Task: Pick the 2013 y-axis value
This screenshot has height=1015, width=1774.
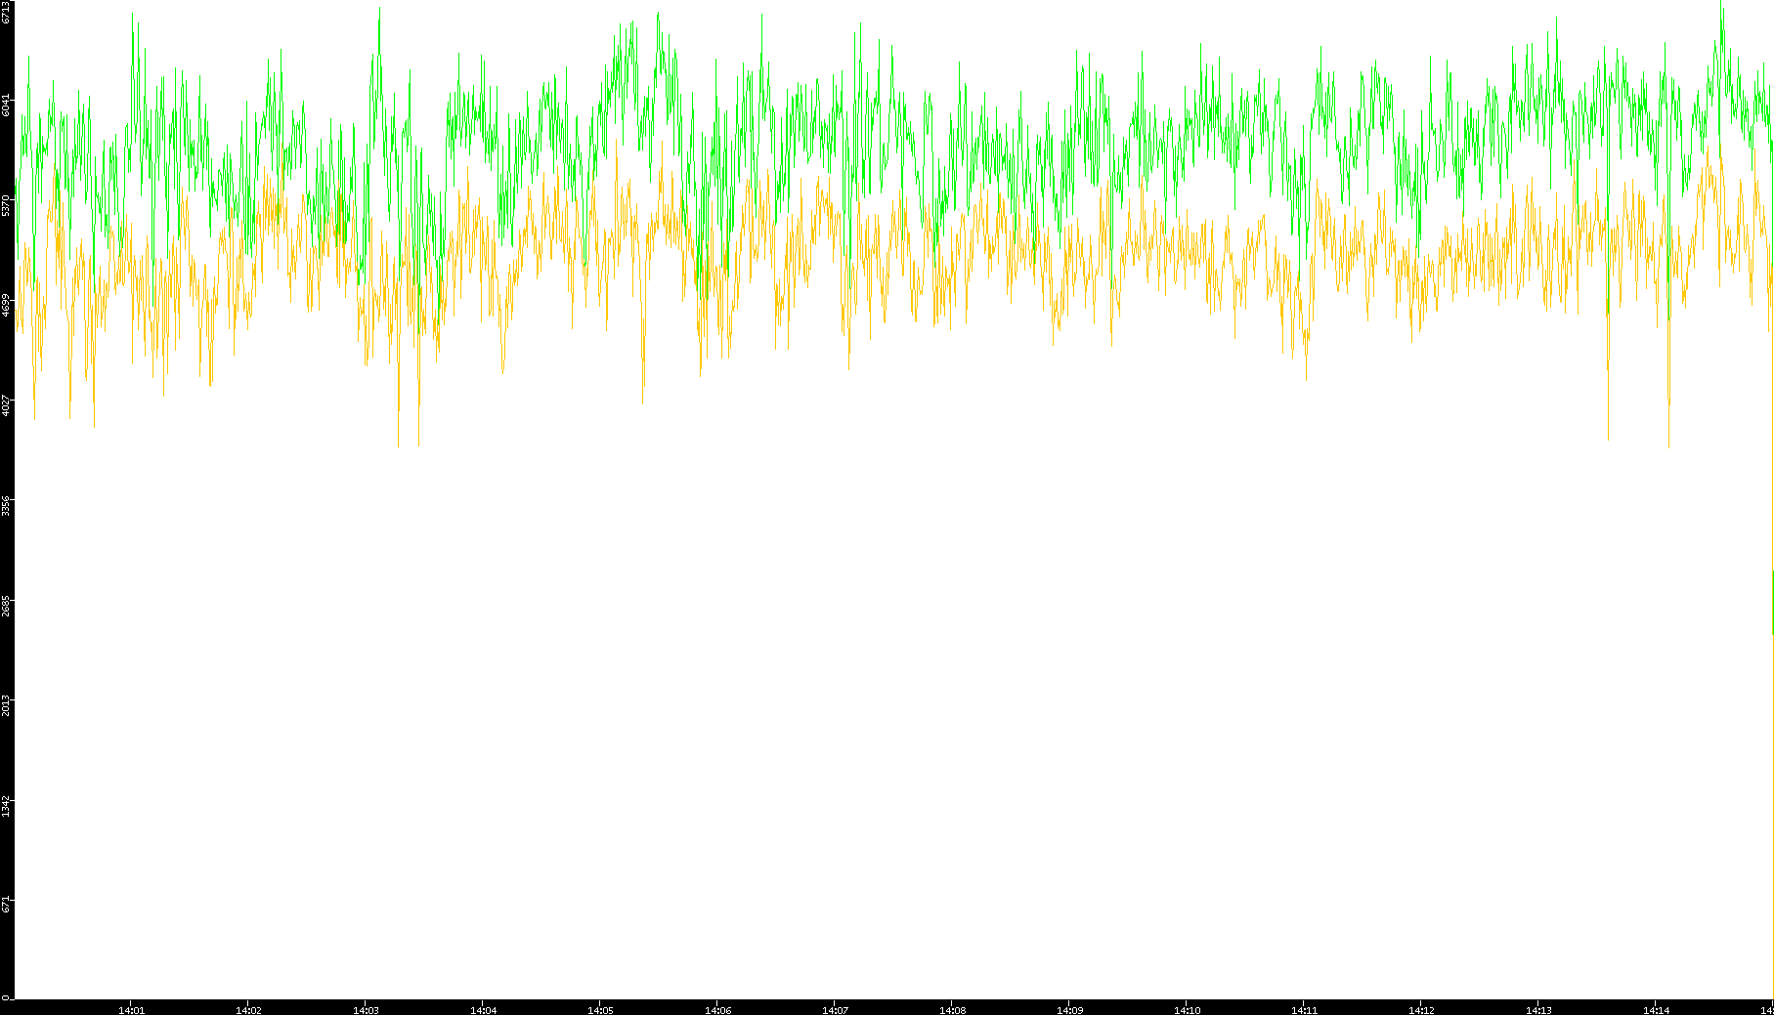Action: (x=7, y=705)
